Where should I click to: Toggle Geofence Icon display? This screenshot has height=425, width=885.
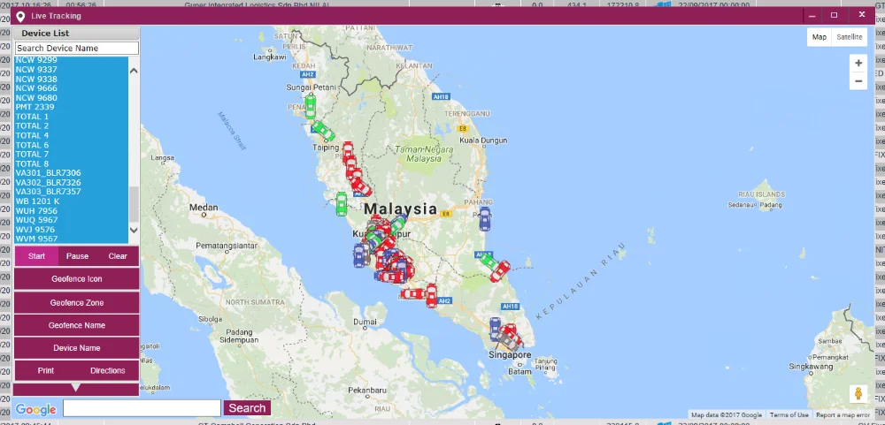[76, 279]
